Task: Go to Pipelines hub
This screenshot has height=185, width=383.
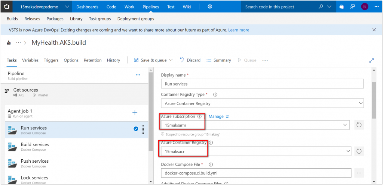Action: pos(151,7)
